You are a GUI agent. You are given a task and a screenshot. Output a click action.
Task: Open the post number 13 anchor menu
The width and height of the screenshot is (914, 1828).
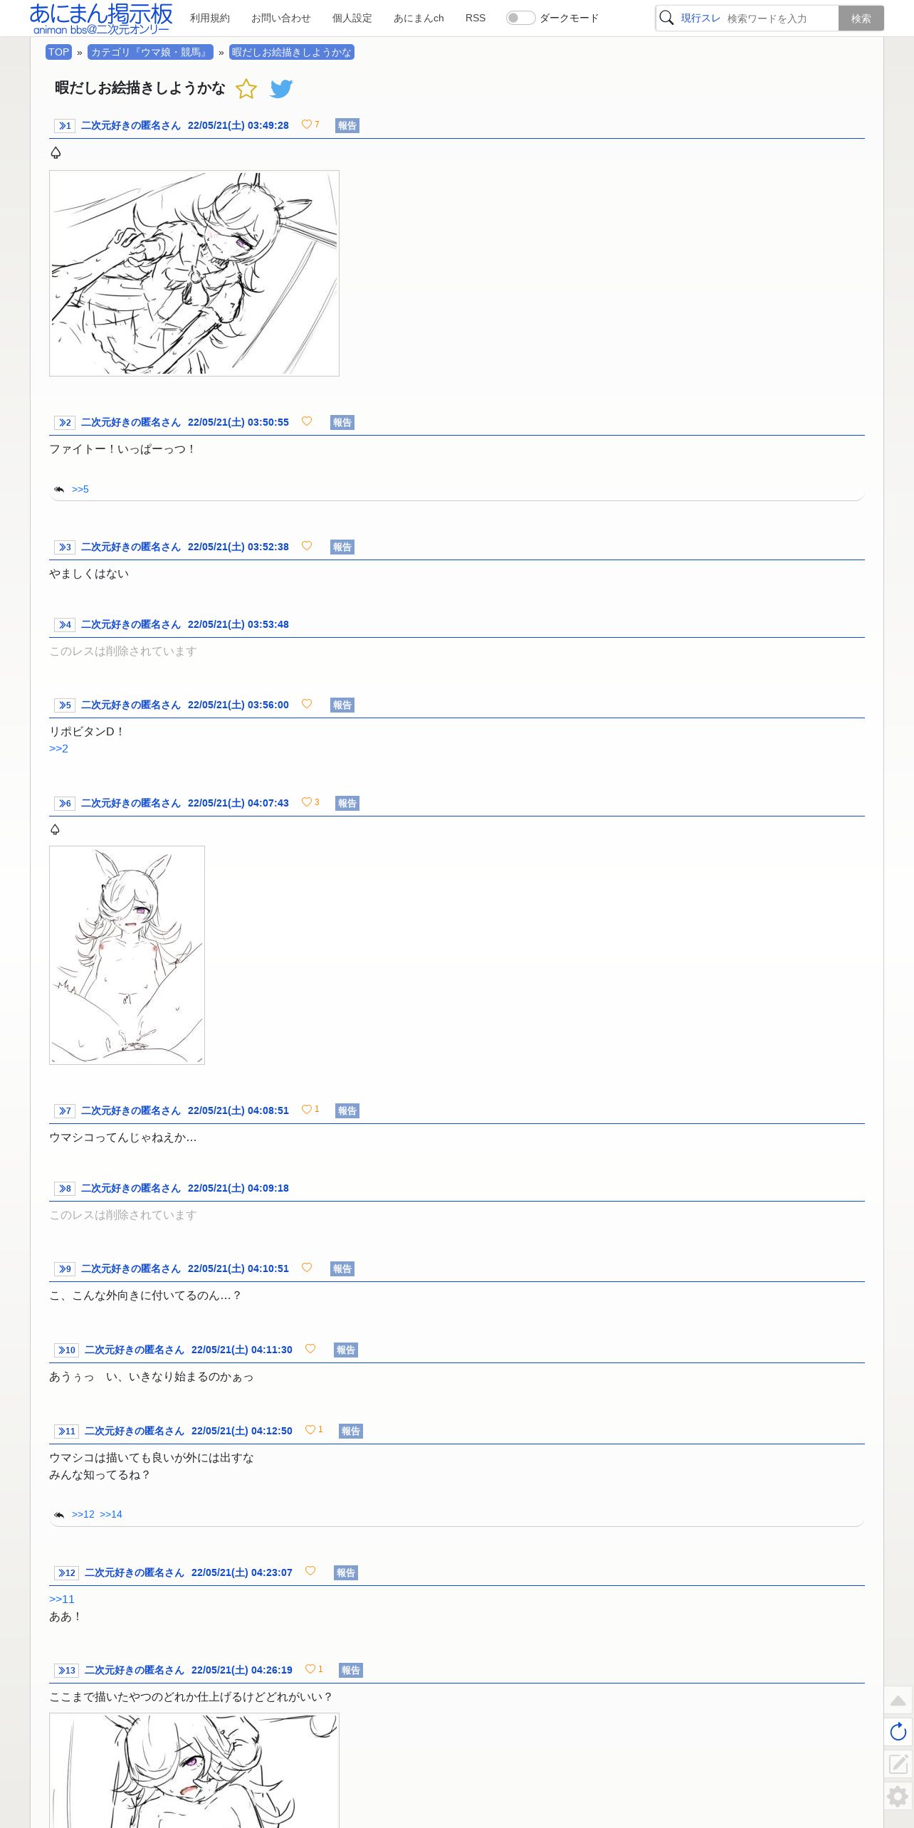coord(66,1671)
